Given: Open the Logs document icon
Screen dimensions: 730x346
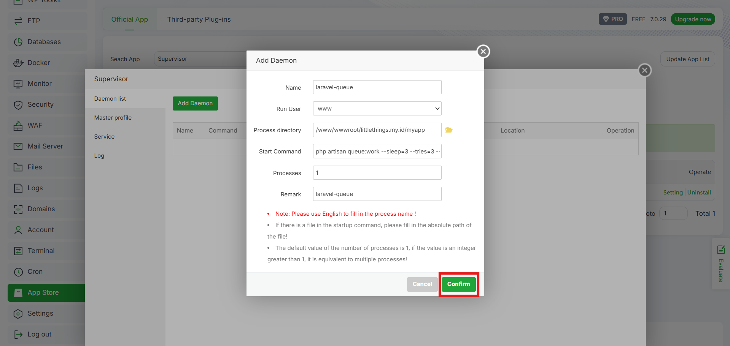Looking at the screenshot, I should [x=18, y=188].
